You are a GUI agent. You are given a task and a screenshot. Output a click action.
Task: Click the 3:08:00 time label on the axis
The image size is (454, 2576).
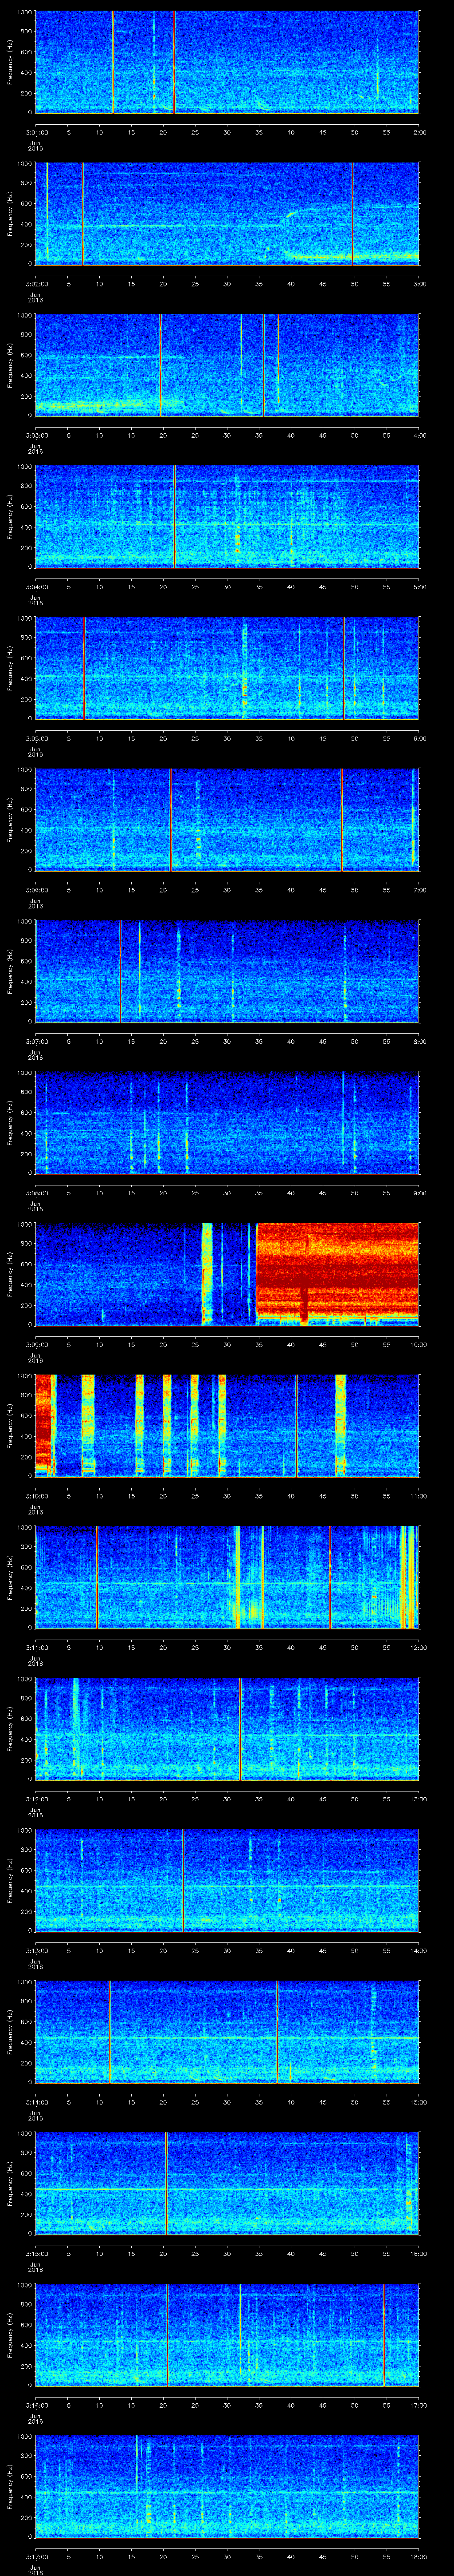[37, 1193]
